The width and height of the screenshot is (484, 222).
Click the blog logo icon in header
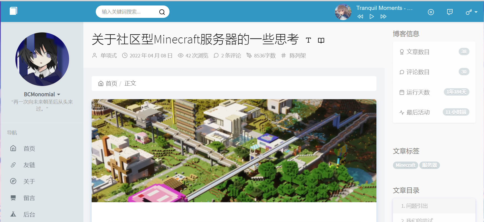(x=13, y=11)
